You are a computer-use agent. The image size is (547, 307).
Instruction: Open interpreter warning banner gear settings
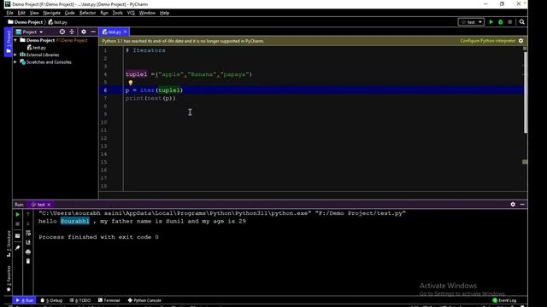[x=521, y=41]
